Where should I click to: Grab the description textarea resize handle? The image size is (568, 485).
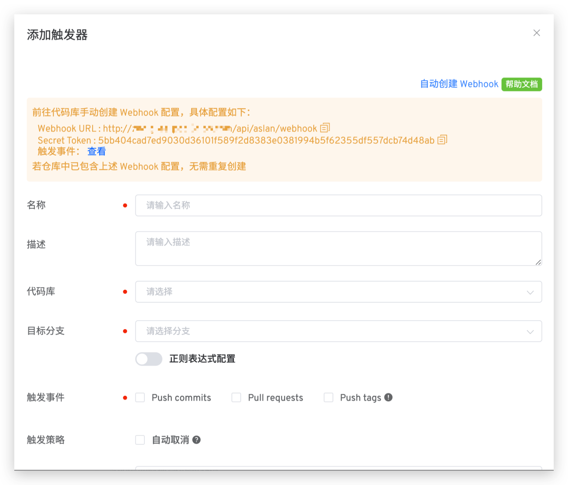pos(538,262)
